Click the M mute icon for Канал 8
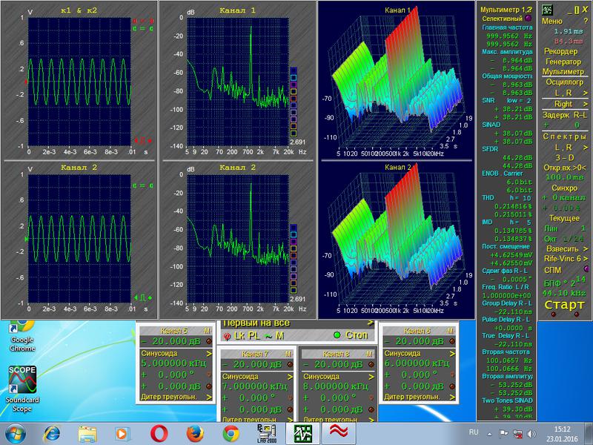 click(x=369, y=354)
